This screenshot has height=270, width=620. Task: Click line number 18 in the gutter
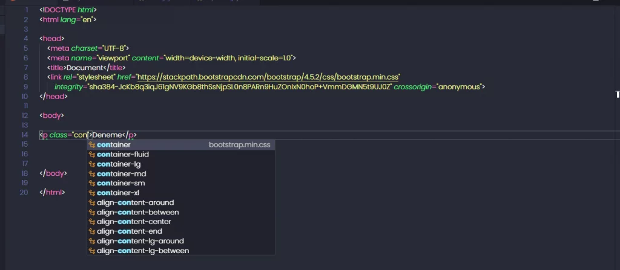click(24, 173)
